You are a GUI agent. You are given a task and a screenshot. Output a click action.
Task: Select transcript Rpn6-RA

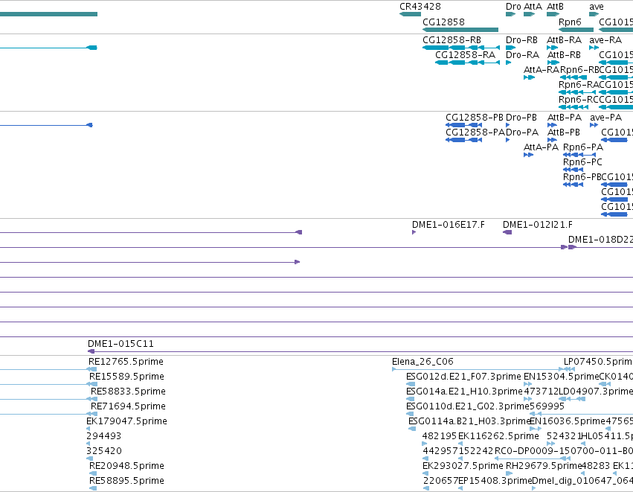pos(579,85)
